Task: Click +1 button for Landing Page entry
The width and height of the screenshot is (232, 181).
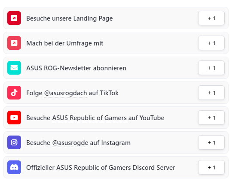Action: tap(211, 18)
